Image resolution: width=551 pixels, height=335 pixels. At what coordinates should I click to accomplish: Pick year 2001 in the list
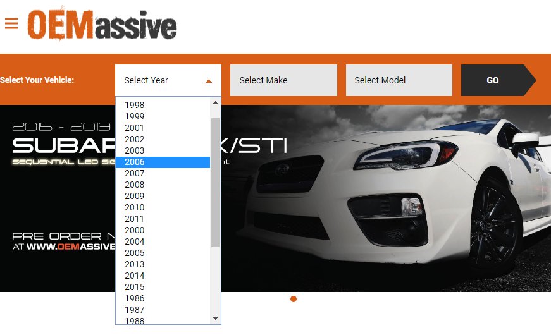pos(163,128)
